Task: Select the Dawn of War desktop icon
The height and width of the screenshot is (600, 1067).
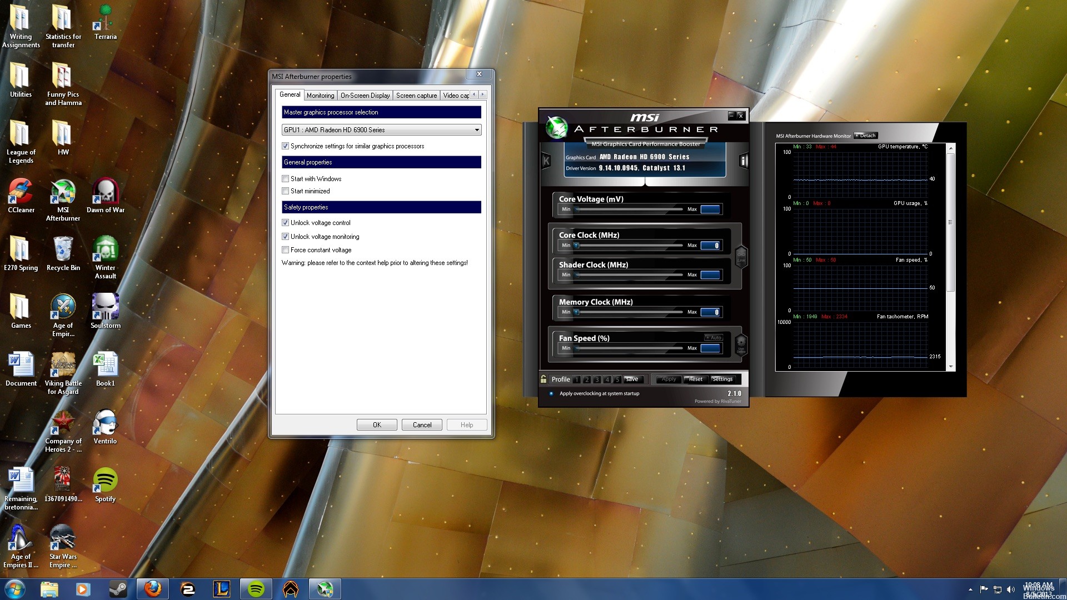Action: click(x=106, y=196)
